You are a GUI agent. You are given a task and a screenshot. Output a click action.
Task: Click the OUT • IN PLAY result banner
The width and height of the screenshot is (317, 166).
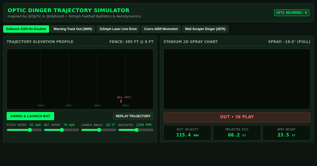coord(237,117)
